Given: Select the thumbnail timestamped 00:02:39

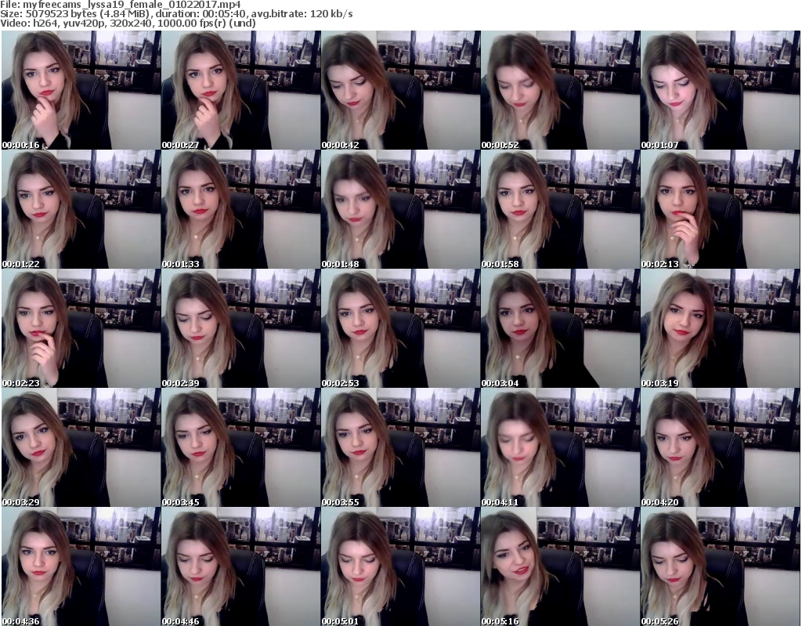Looking at the screenshot, I should click(x=241, y=328).
